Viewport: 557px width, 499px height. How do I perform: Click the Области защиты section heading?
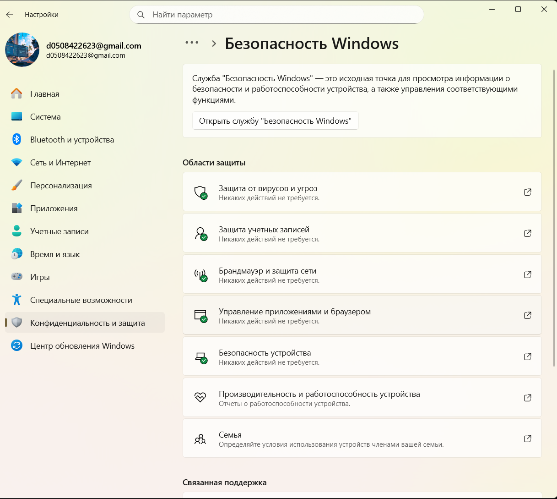(214, 163)
